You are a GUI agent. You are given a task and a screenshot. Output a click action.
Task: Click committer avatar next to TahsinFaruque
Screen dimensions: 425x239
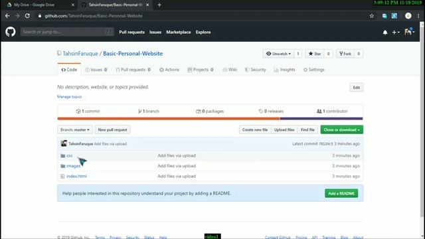(x=64, y=143)
